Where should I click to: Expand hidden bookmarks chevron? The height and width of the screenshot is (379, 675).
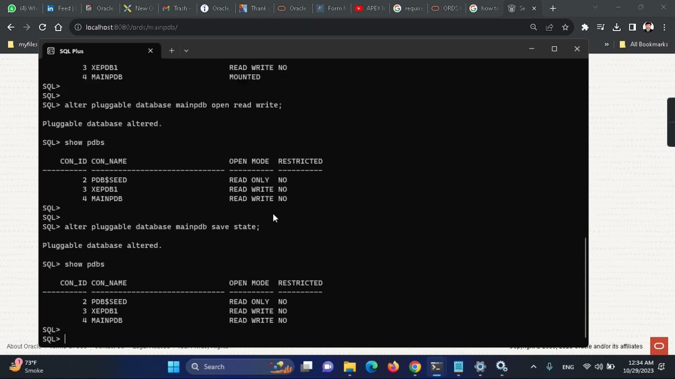pos(606,44)
